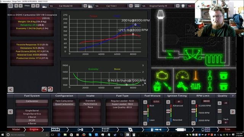Image resolution: width=244 pixels, height=137 pixels.
Task: Open the Engine Family I9 dropdown
Action: pyautogui.click(x=178, y=6)
